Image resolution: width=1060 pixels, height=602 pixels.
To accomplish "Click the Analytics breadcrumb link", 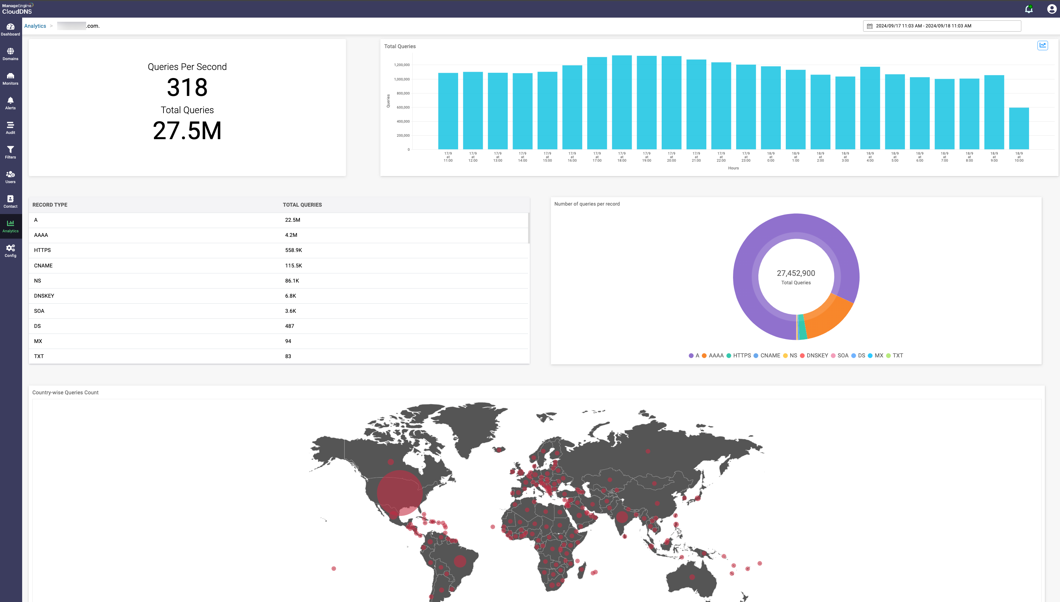I will coord(35,26).
